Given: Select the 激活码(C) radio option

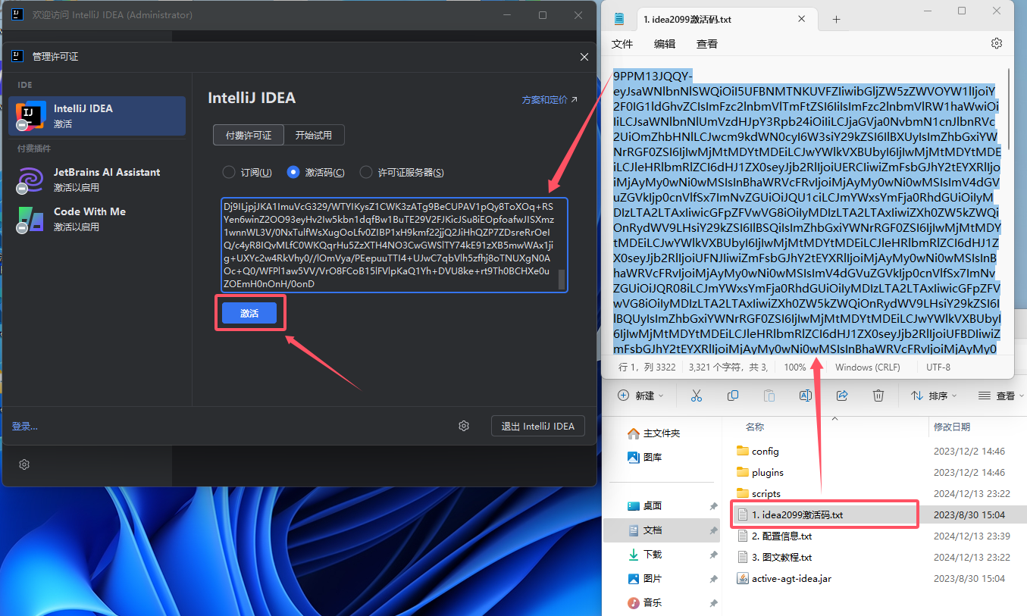Looking at the screenshot, I should pos(316,173).
